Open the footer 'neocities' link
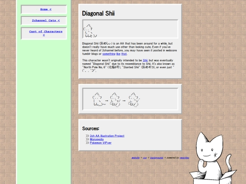The width and height of the screenshot is (246, 184). coord(184,158)
